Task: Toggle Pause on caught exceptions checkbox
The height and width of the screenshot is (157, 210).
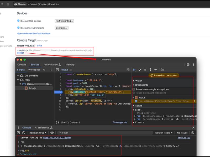Action: tap(134, 93)
